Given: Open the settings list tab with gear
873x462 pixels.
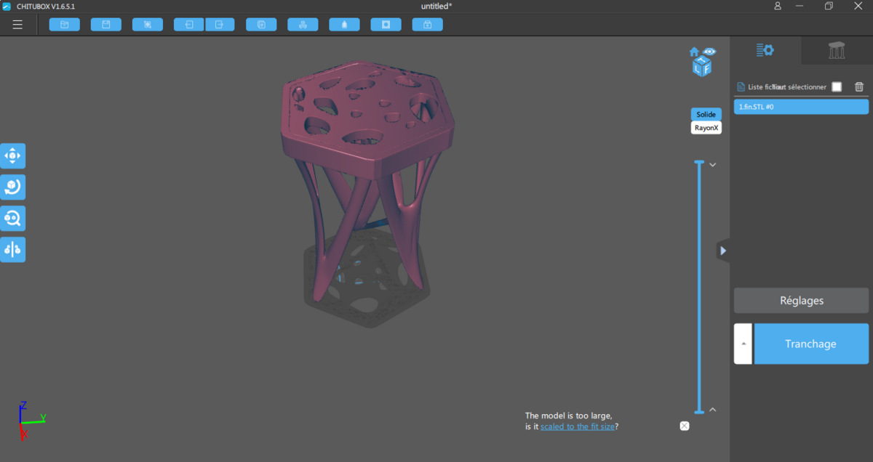Looking at the screenshot, I should point(765,50).
